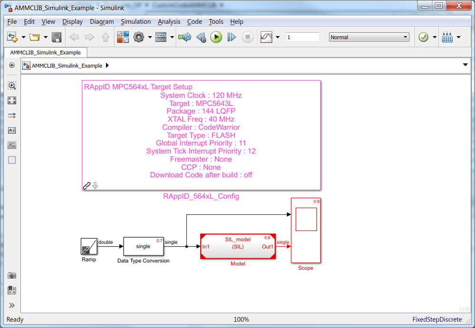This screenshot has height=328, width=475.
Task: Click the Model Advisor checkmark icon
Action: 423,37
